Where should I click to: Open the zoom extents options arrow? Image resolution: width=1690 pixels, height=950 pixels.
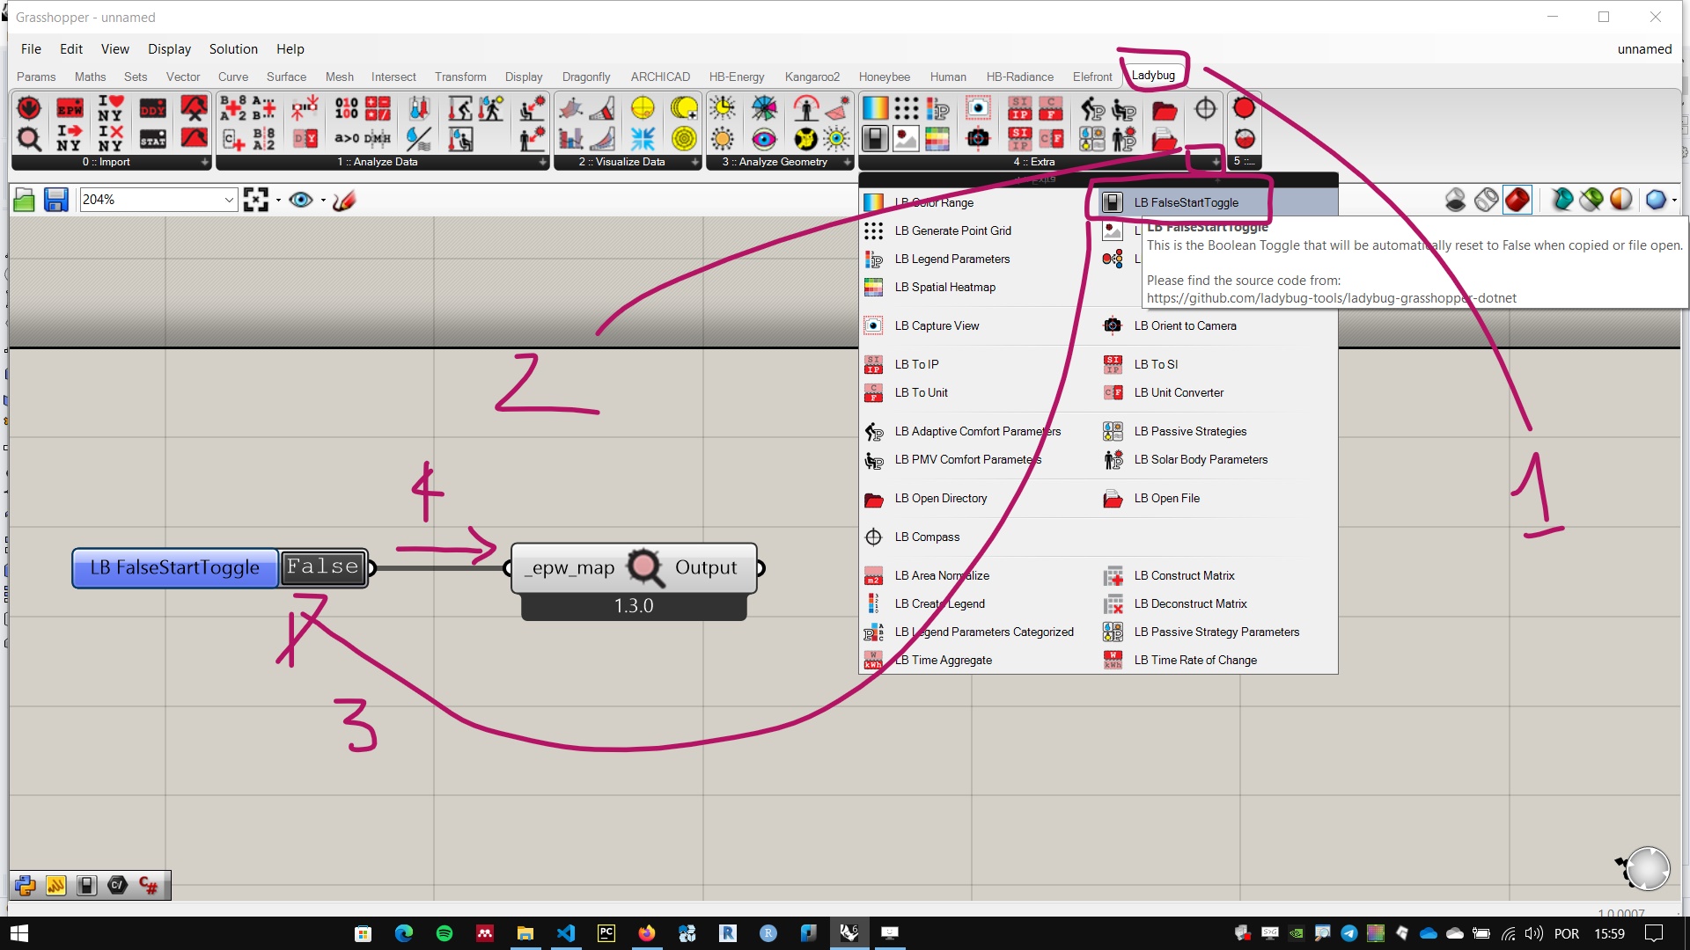(278, 201)
